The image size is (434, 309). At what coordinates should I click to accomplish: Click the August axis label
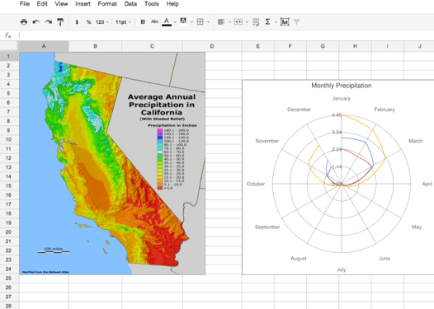pos(299,259)
